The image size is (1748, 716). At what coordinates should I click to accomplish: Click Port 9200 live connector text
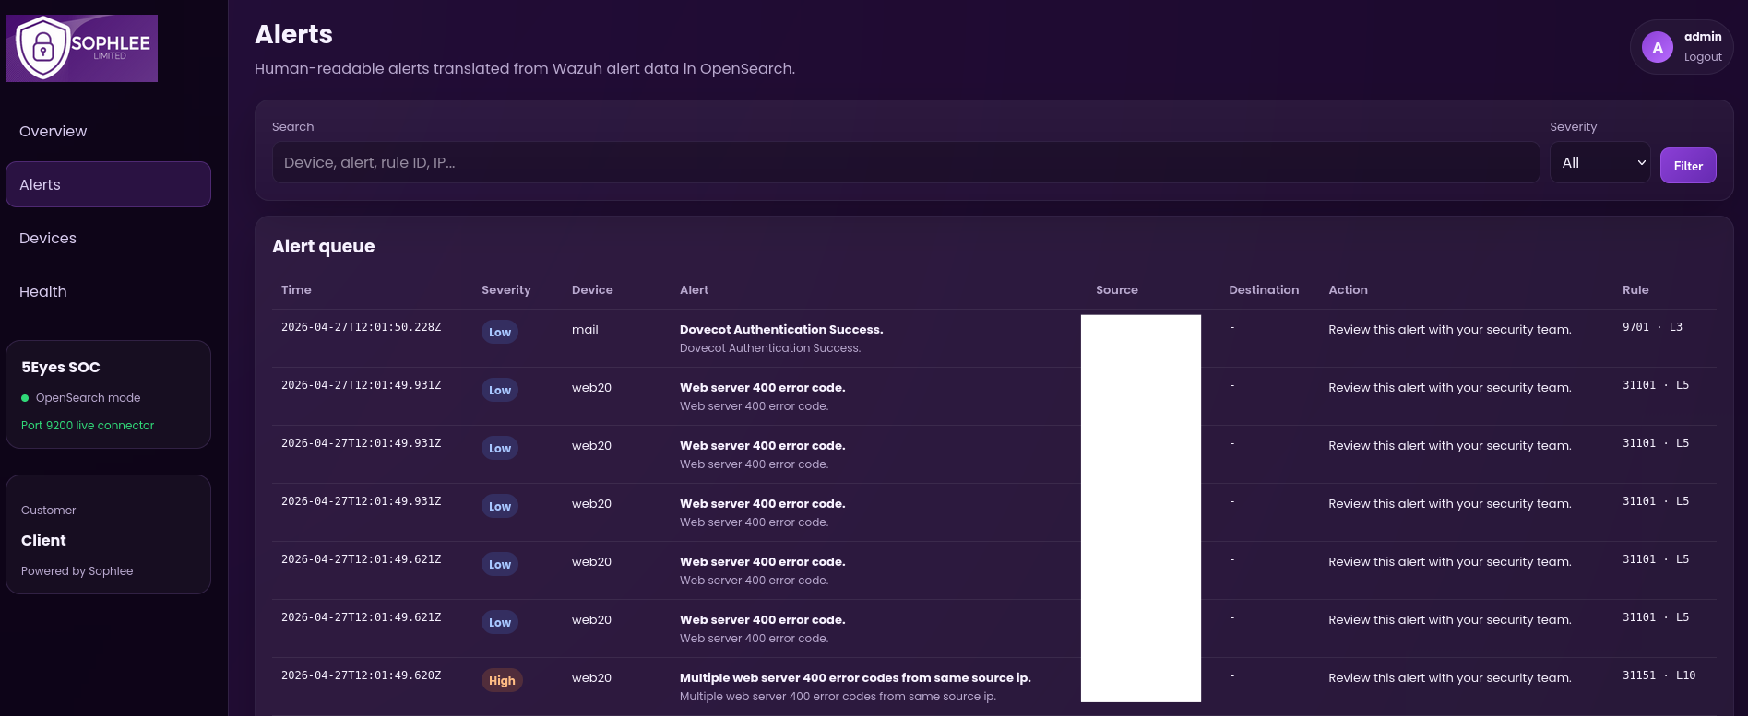coord(88,426)
